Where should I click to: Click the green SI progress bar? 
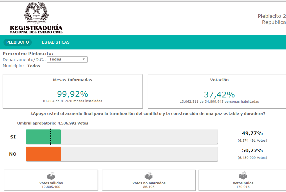(43, 137)
